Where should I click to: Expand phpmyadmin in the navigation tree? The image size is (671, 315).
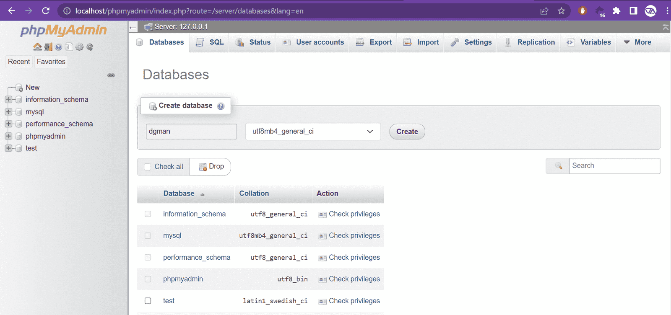8,136
